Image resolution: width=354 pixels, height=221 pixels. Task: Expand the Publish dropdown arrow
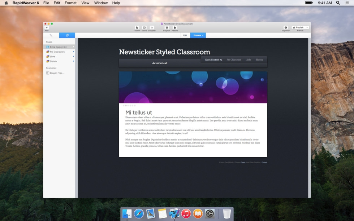(x=307, y=27)
